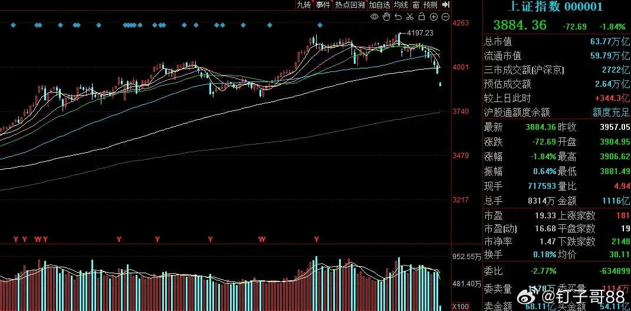Click the 额度充足 quota status
This screenshot has width=631, height=311.
pyautogui.click(x=611, y=112)
